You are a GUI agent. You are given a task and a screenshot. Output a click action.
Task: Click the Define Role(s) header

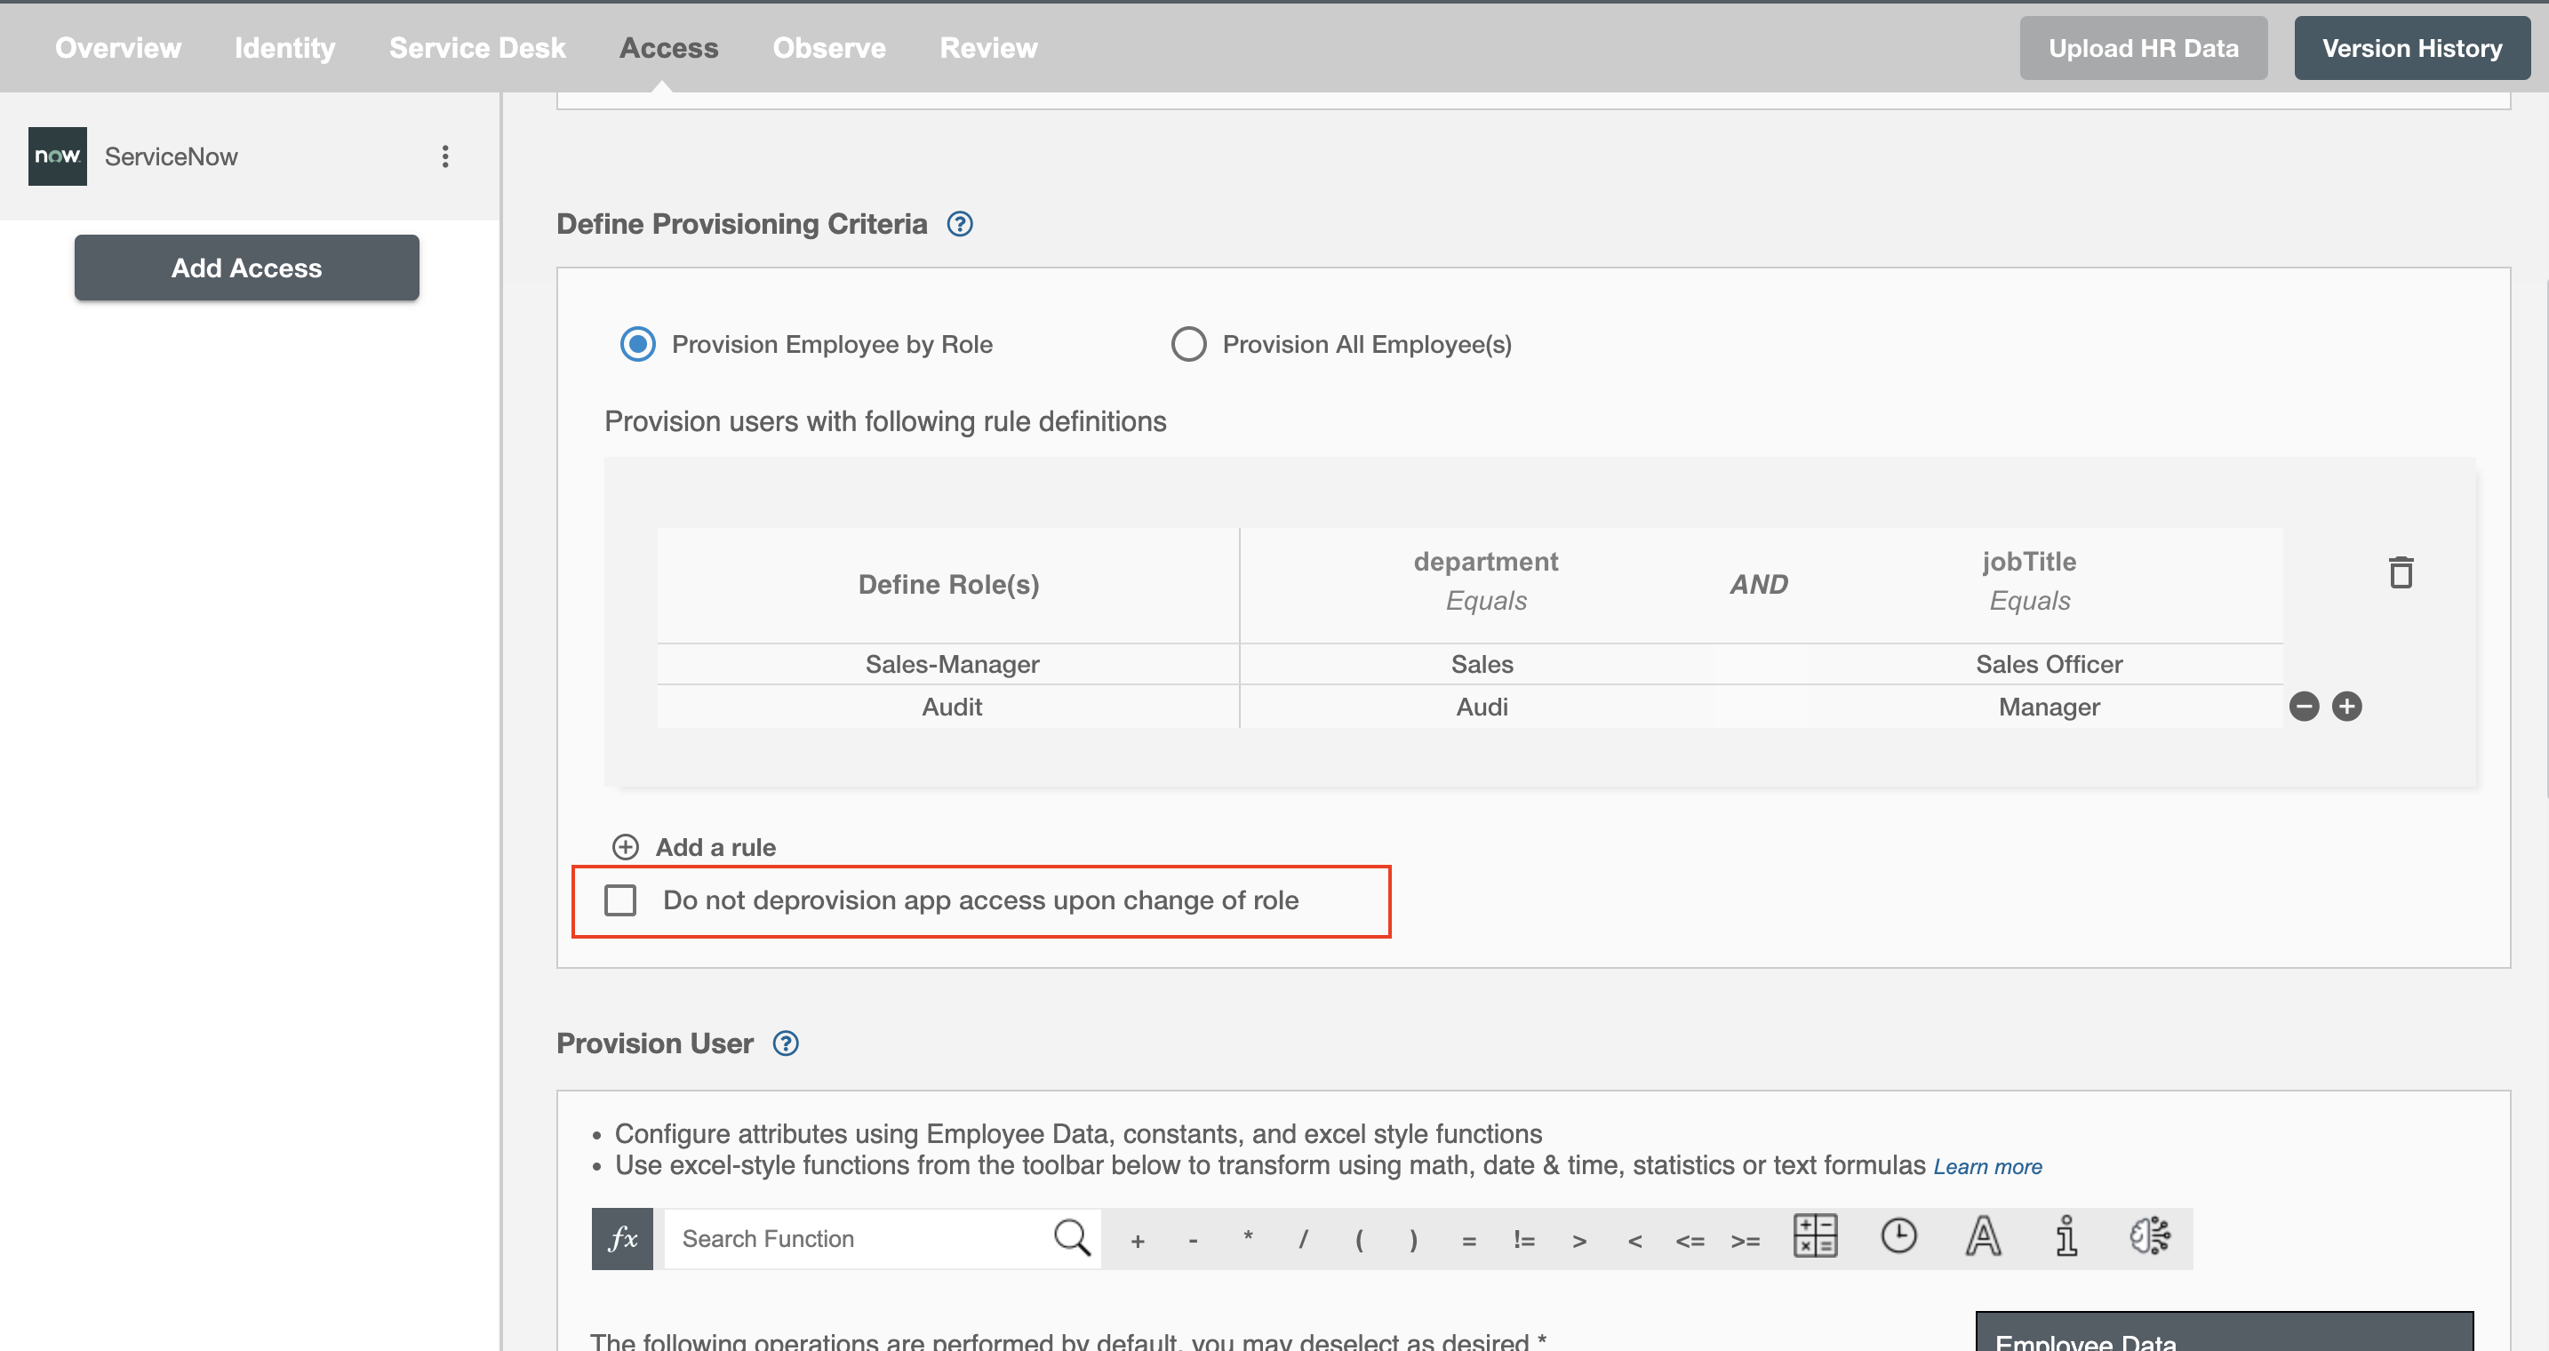[x=948, y=584]
